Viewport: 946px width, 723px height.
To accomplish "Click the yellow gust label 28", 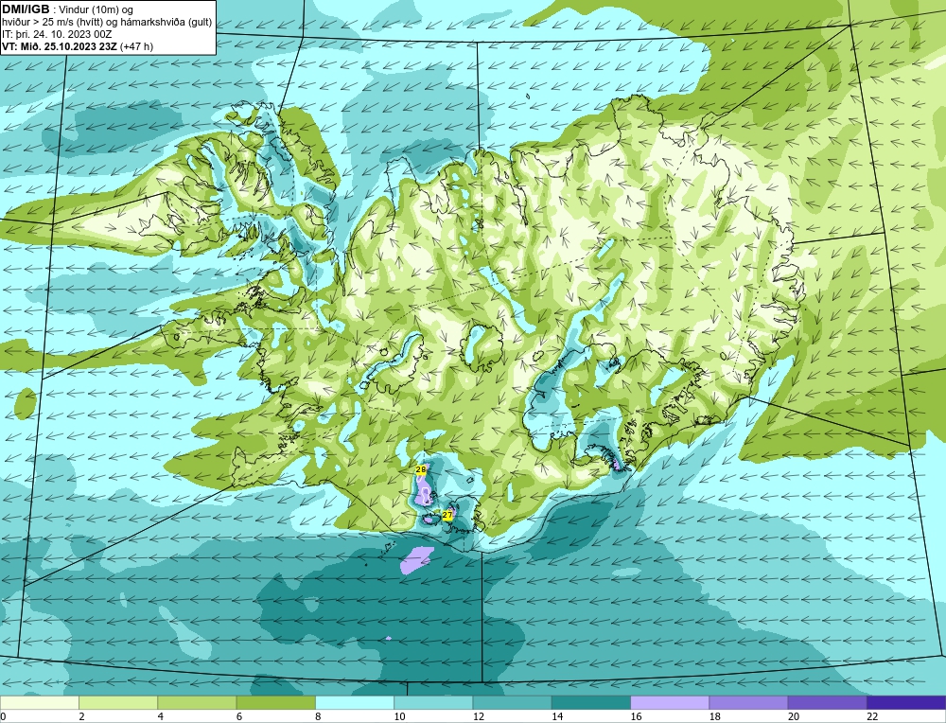I will pyautogui.click(x=421, y=469).
